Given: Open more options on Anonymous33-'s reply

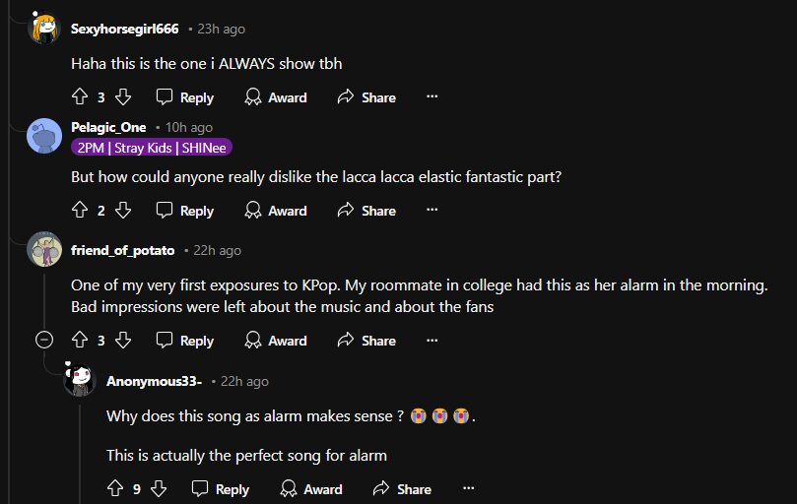Looking at the screenshot, I should click(x=468, y=489).
